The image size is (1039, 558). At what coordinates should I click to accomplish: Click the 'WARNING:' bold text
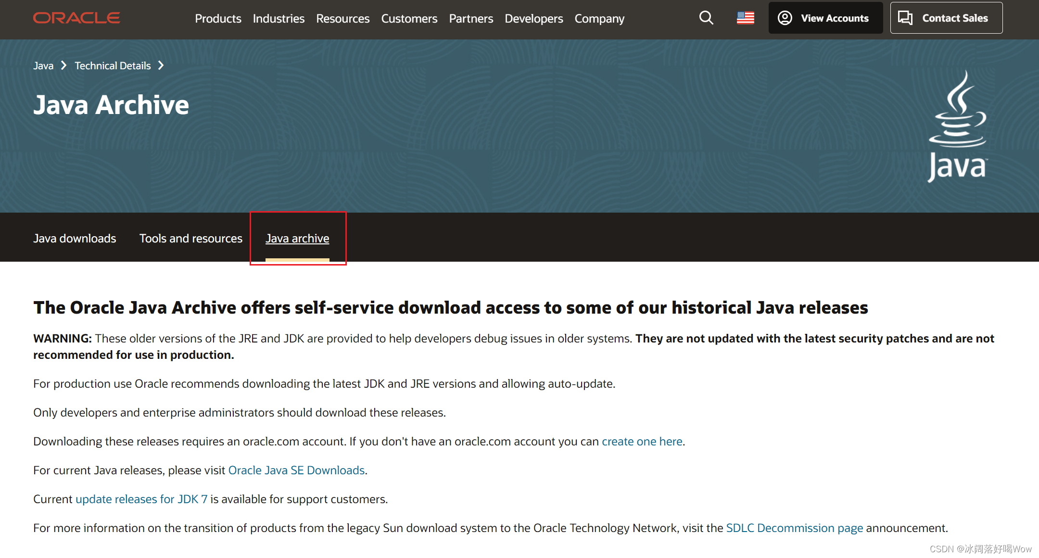point(63,339)
